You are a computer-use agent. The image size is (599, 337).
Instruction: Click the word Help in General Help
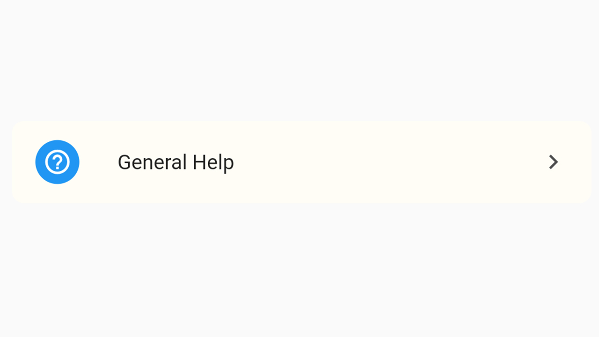[213, 162]
